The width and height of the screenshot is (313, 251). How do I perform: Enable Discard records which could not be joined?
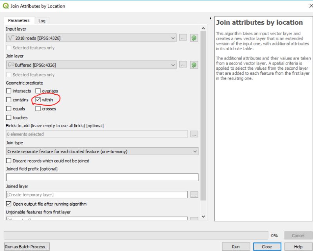9,161
